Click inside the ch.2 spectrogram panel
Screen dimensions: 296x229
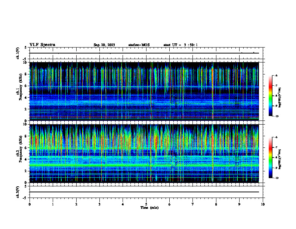(144, 153)
